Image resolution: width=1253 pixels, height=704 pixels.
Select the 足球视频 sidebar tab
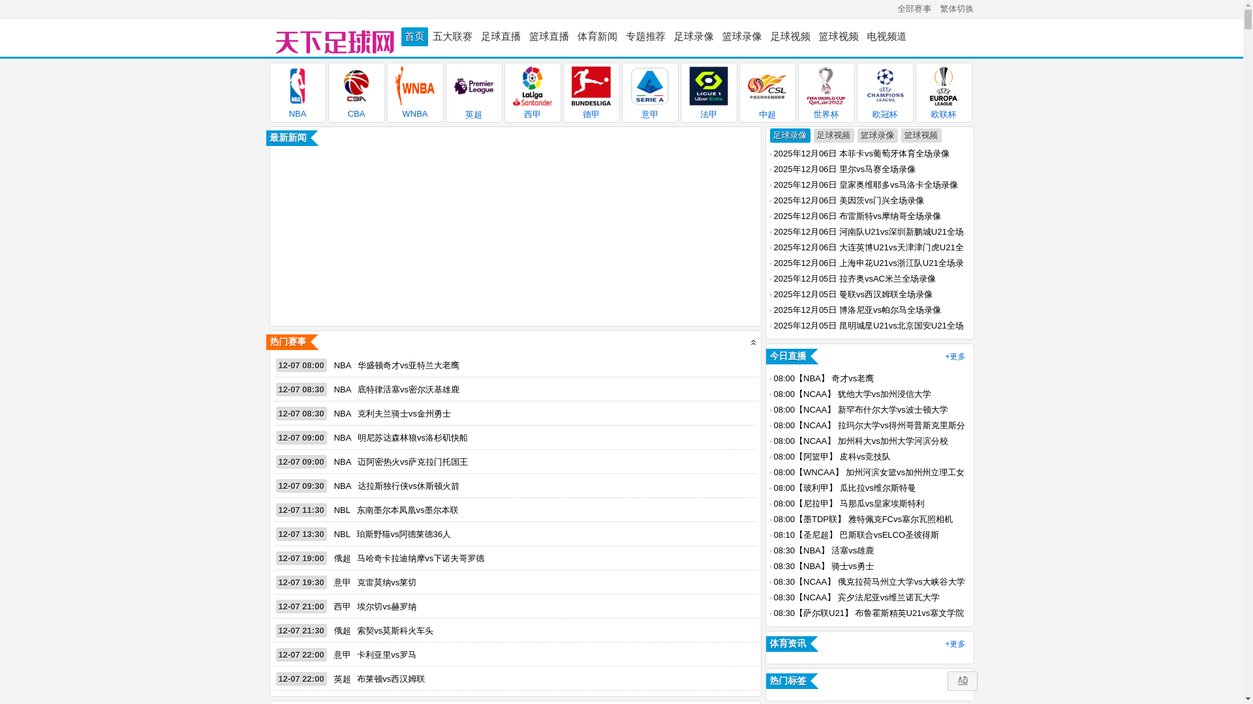(833, 136)
